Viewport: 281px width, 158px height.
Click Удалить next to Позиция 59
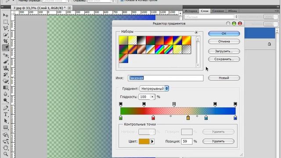[x=218, y=141]
